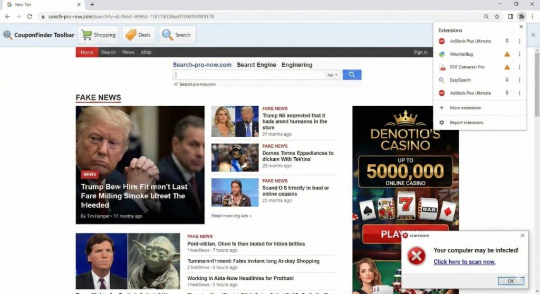Click the blue magnifier search button

(x=352, y=75)
